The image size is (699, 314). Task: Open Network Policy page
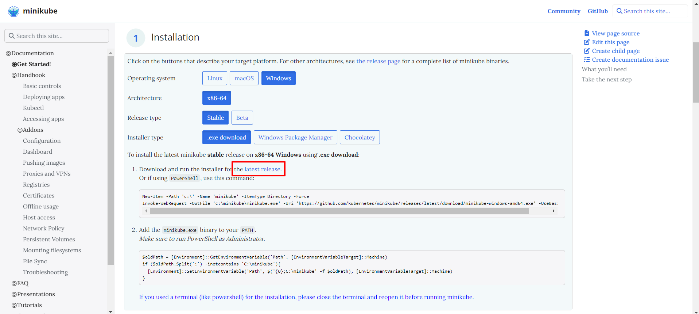point(43,228)
